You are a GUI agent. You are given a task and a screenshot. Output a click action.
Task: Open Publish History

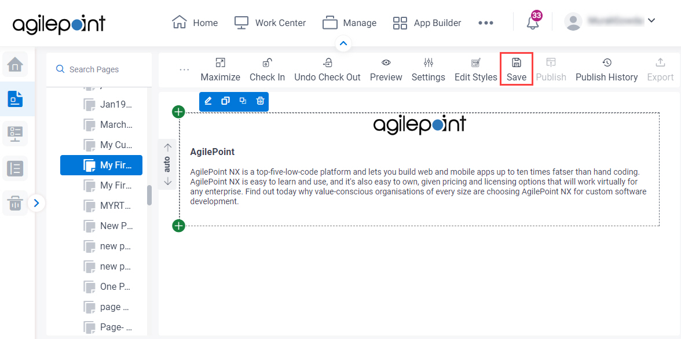(606, 70)
